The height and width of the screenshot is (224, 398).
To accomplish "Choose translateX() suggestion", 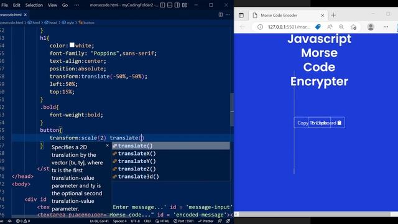I will click(x=171, y=154).
